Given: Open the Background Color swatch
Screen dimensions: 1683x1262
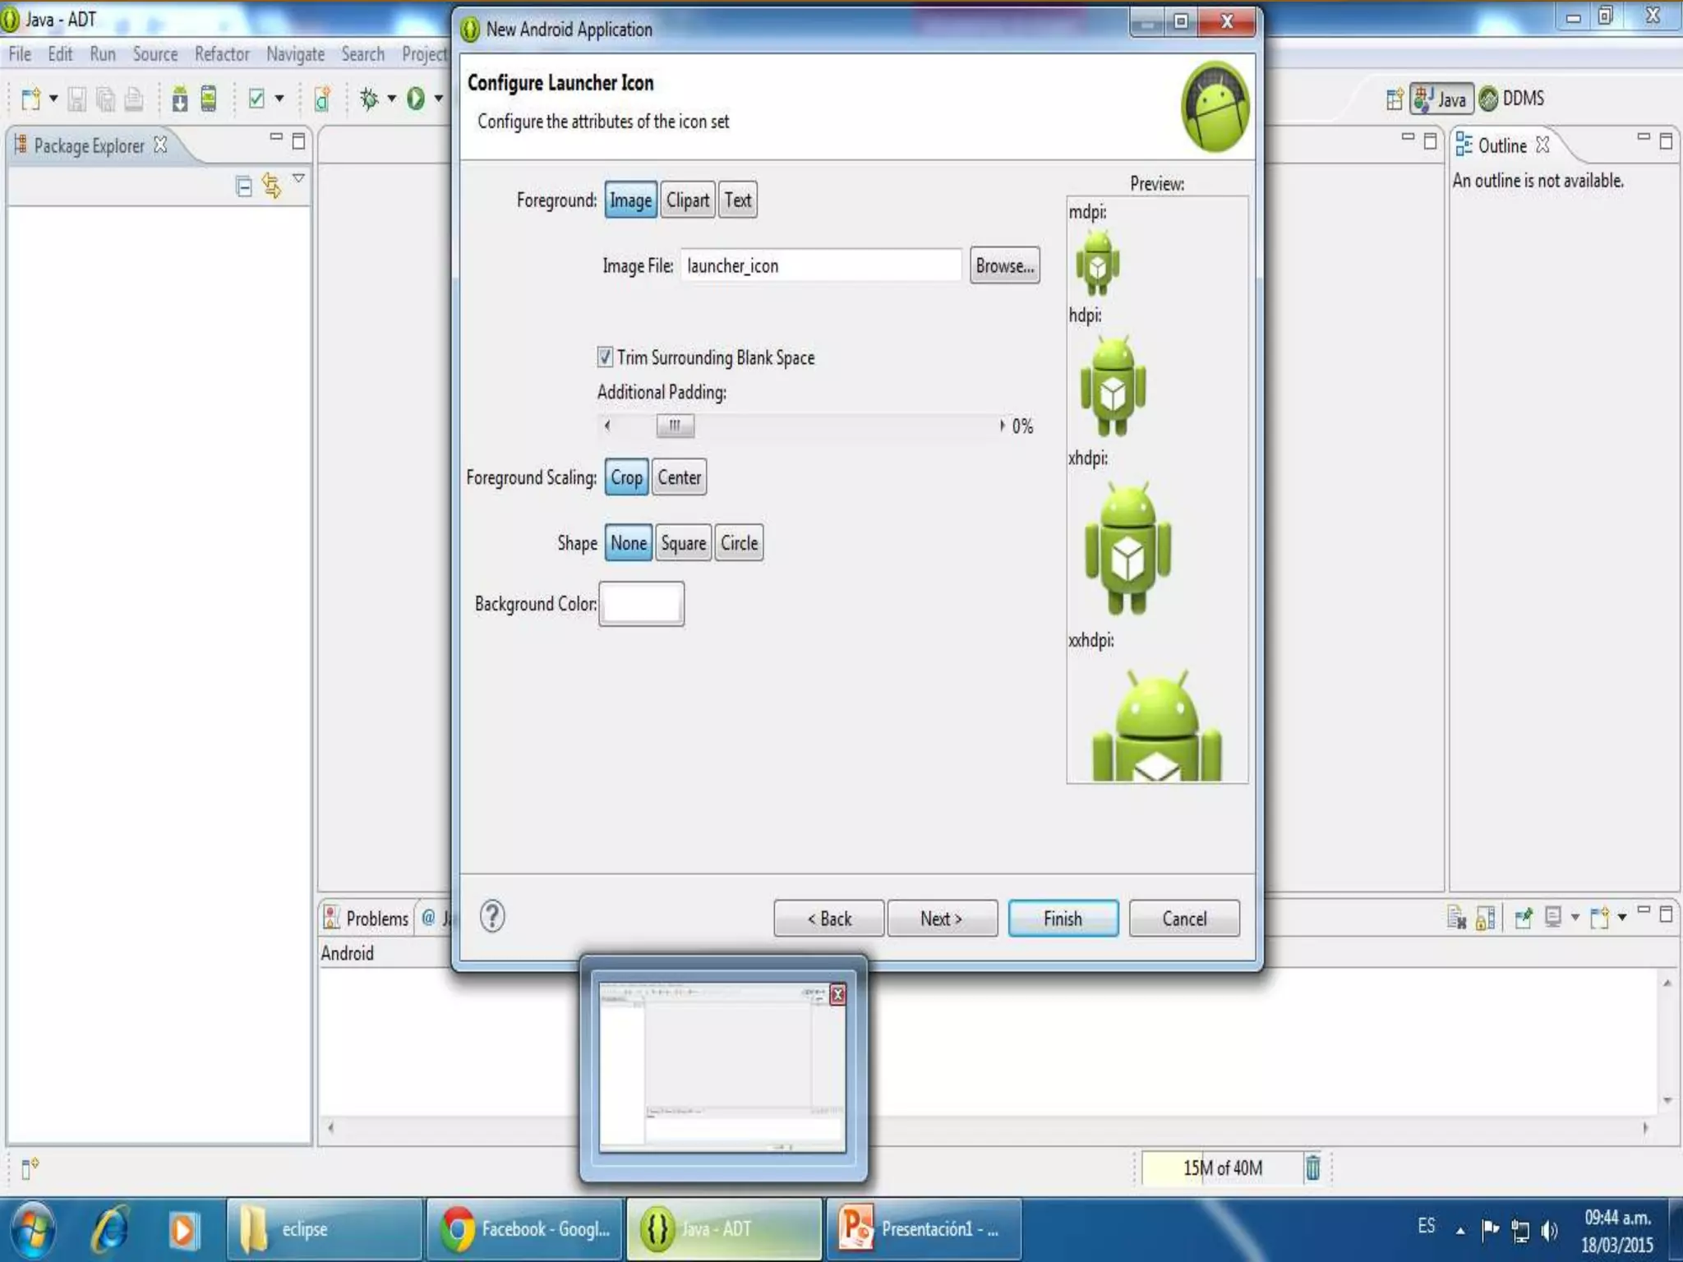Looking at the screenshot, I should [x=641, y=604].
